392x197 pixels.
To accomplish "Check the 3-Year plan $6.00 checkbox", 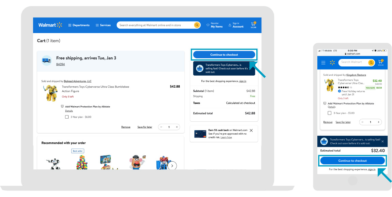I will pyautogui.click(x=67, y=117).
